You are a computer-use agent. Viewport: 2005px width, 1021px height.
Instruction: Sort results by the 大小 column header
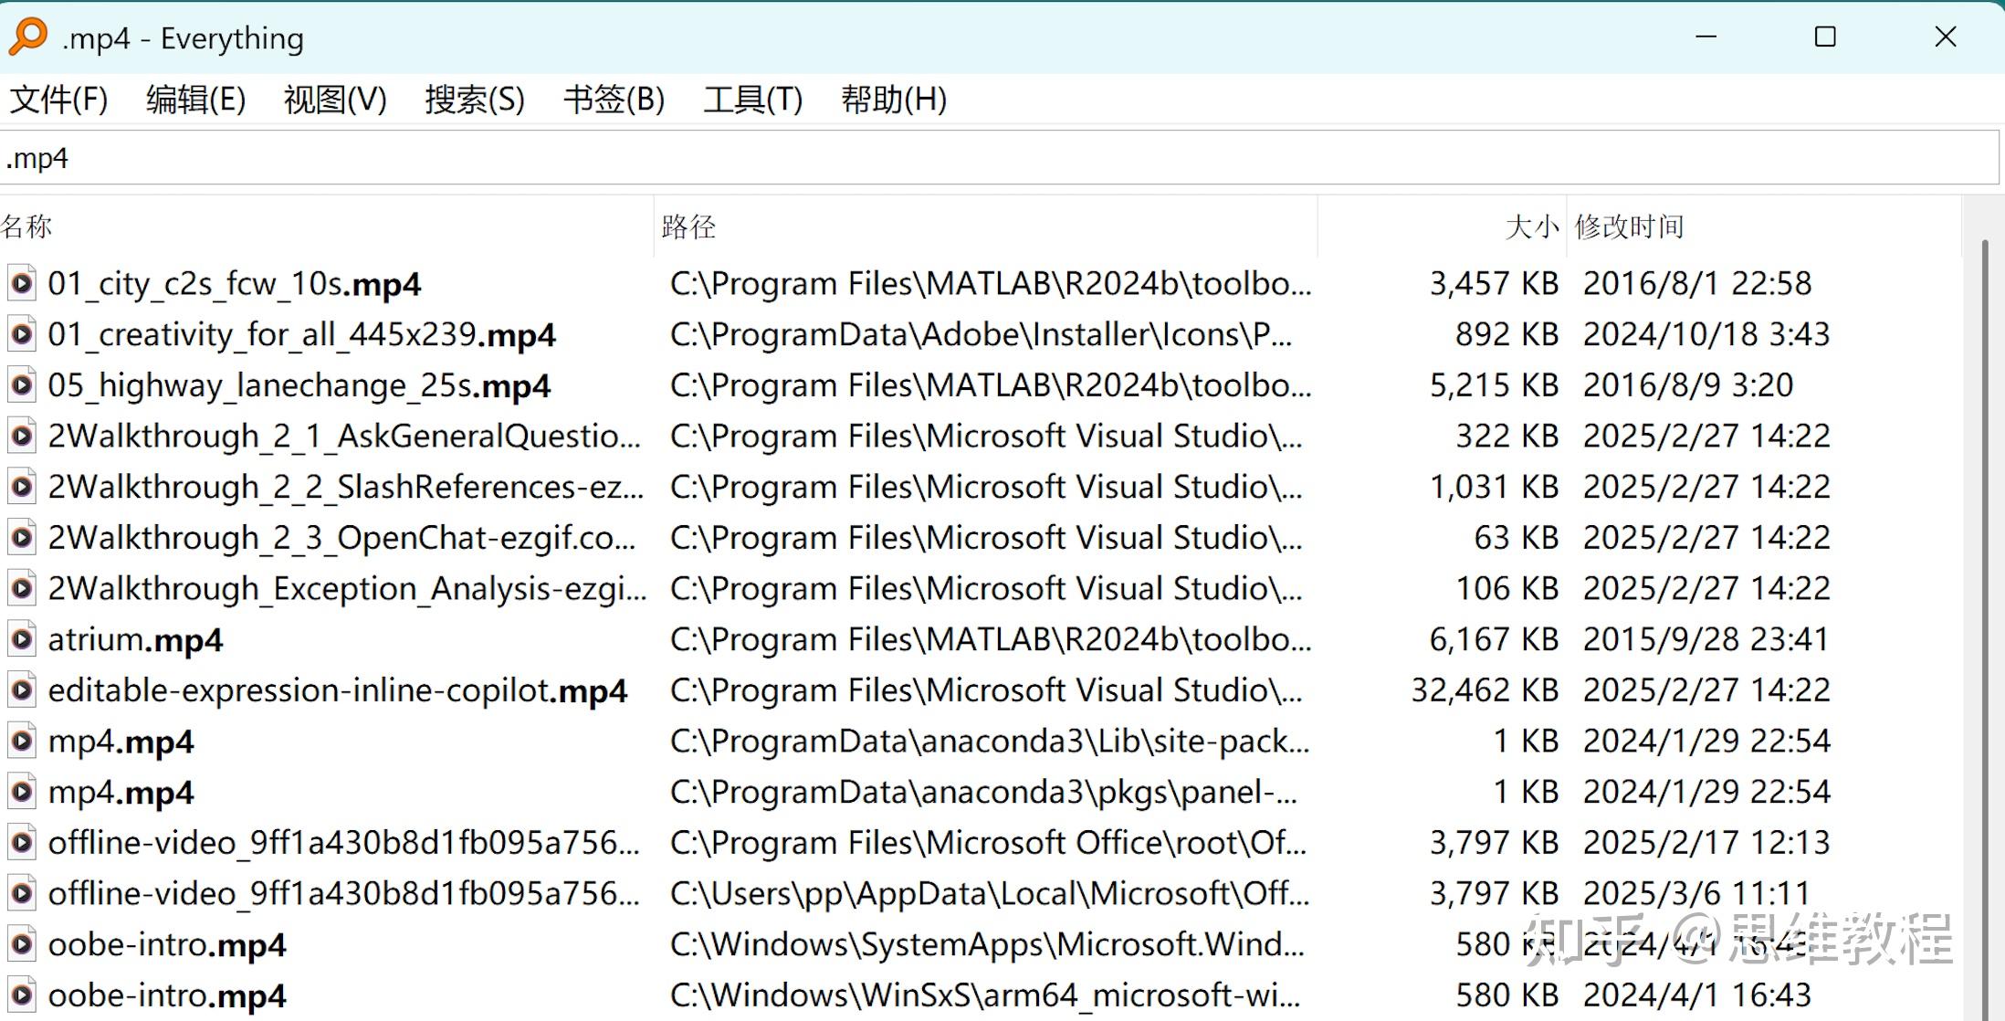click(x=1530, y=226)
